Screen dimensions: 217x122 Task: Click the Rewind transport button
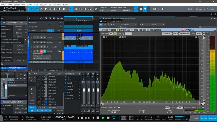pyautogui.click(x=82, y=118)
